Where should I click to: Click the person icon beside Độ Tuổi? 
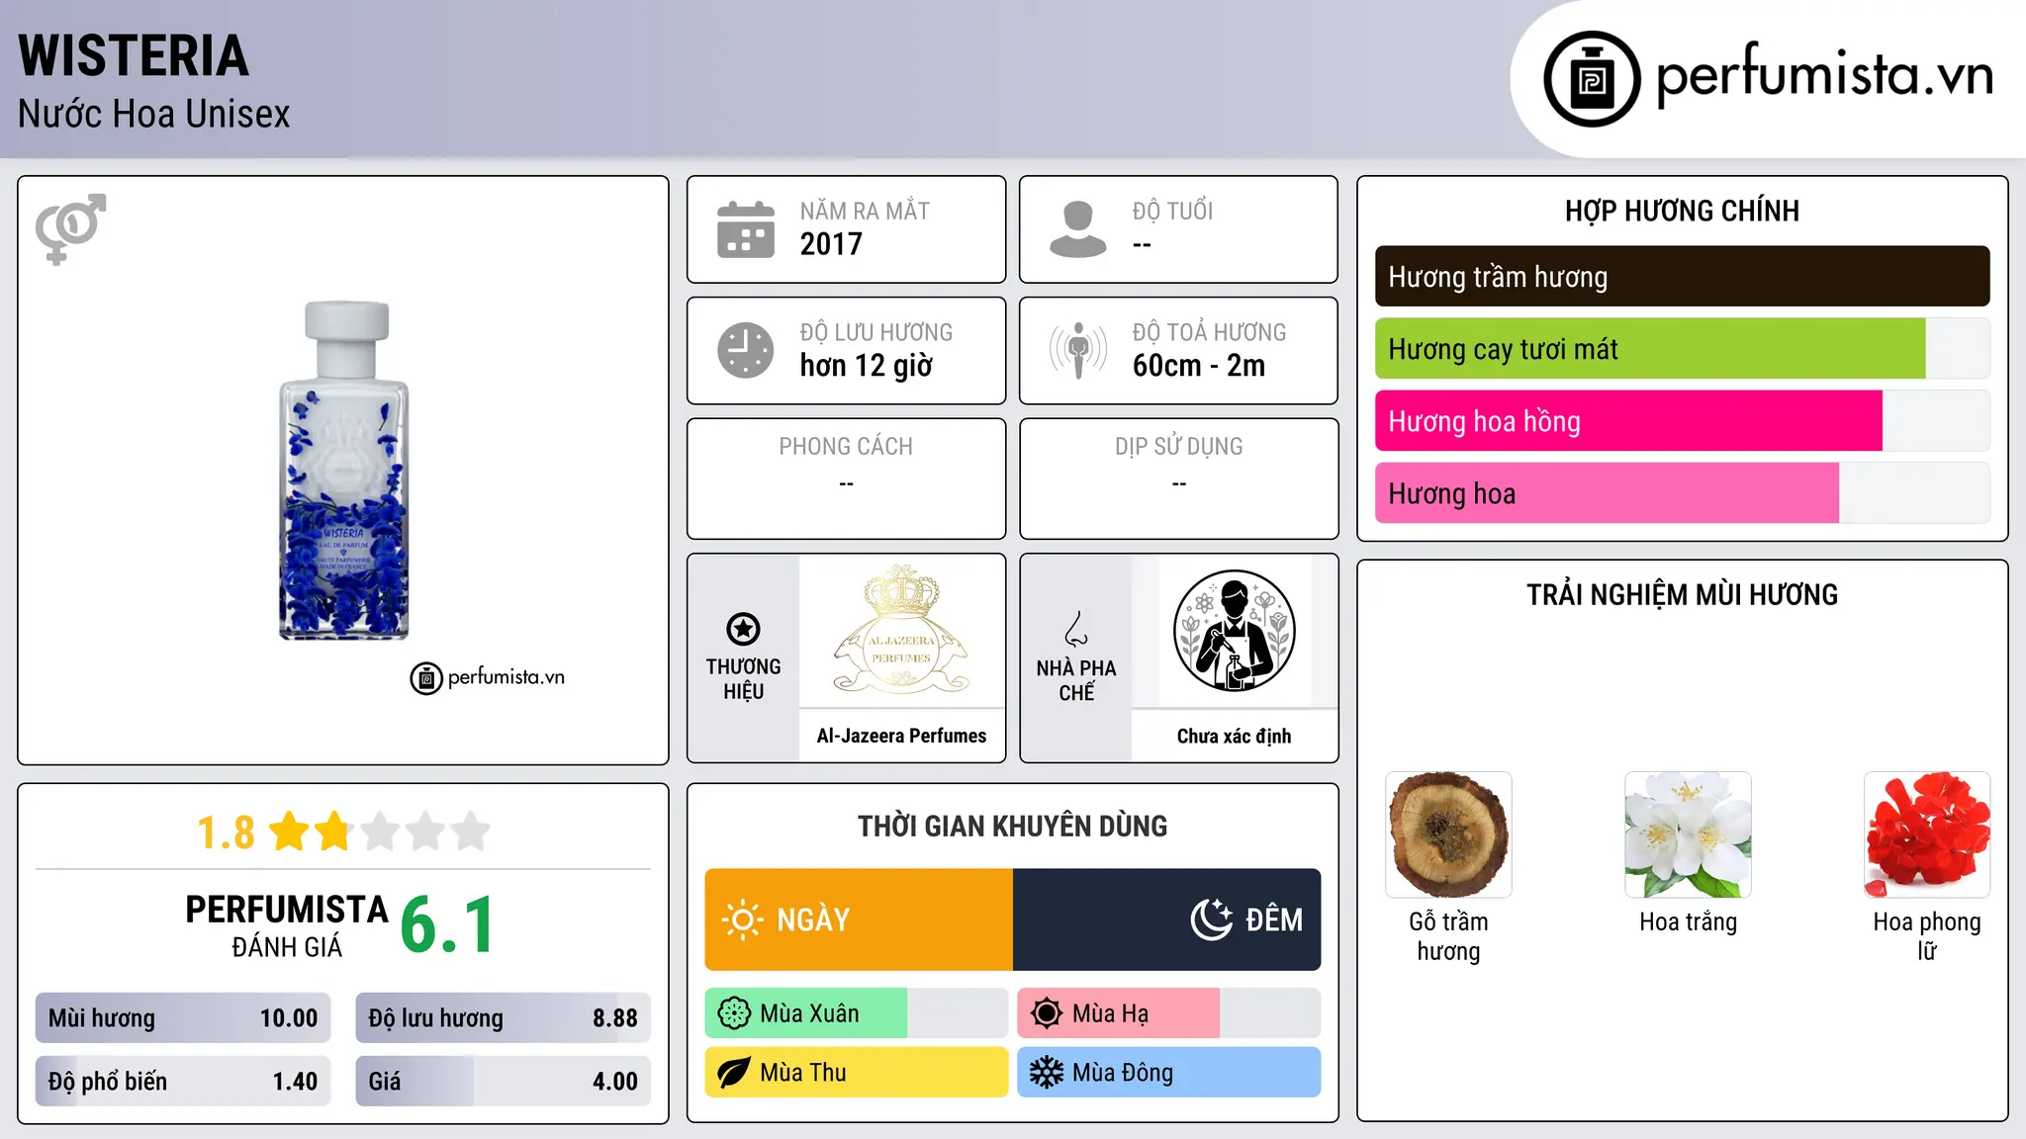pos(1078,229)
